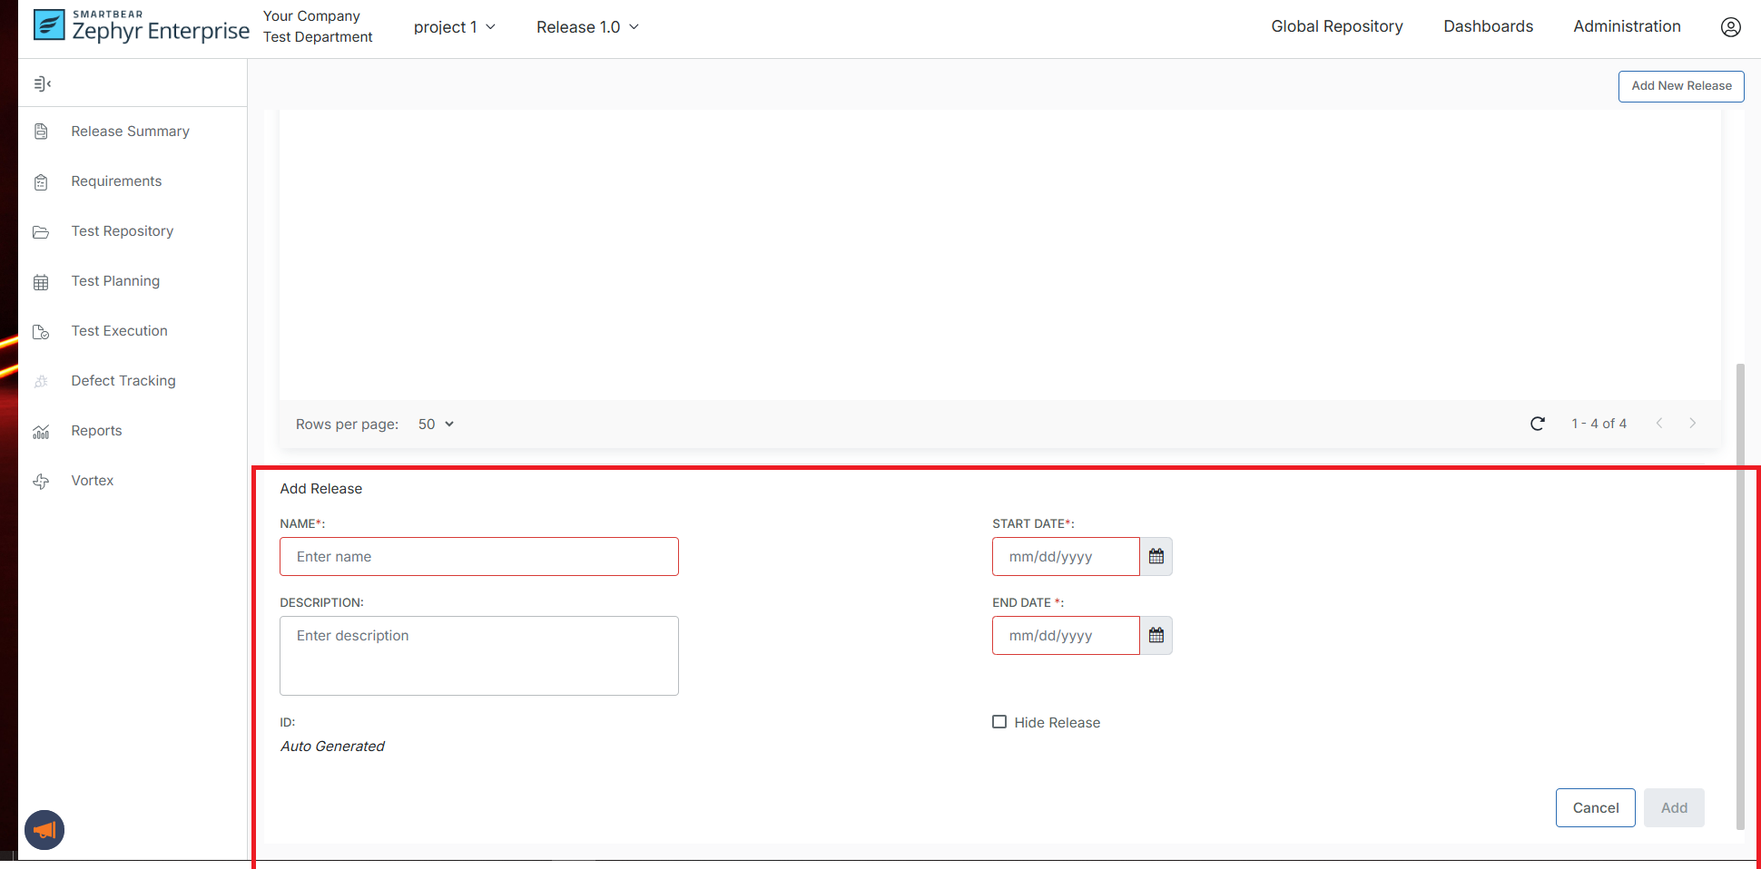Screen dimensions: 1761x869
Task: Click the Vortex icon in sidebar
Action: (x=41, y=482)
